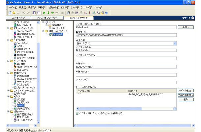Open the InstallScript view

tap(23, 76)
